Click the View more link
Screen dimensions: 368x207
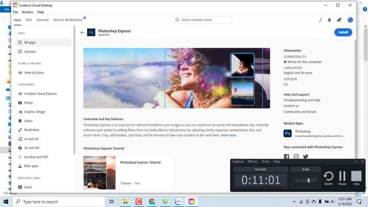[228, 135]
